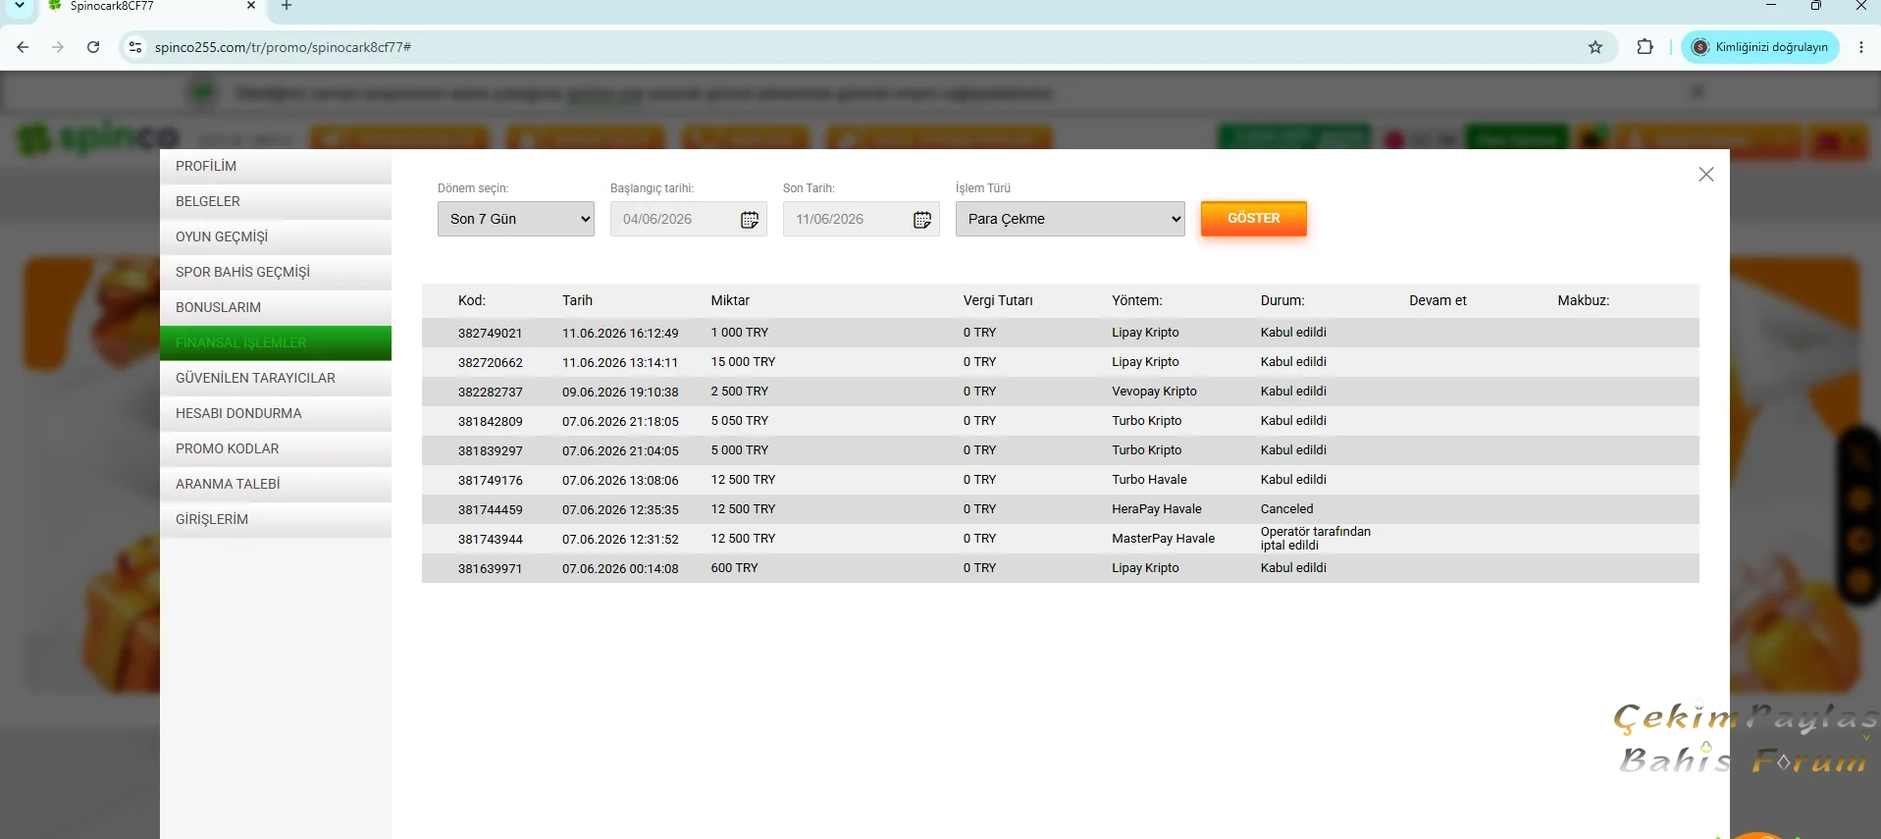The height and width of the screenshot is (839, 1881).
Task: Open the end date calendar picker icon
Action: (922, 219)
